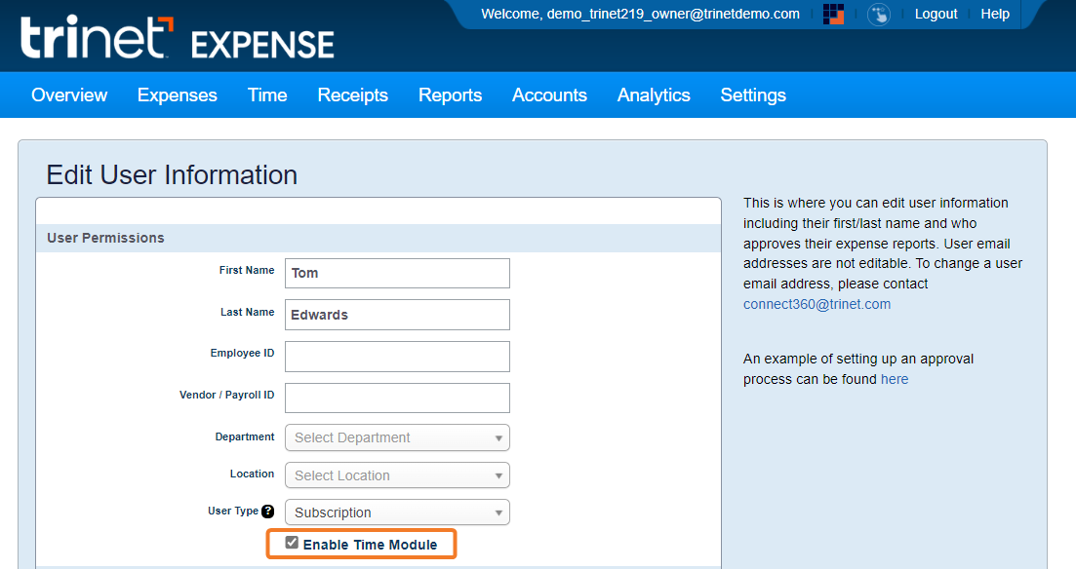The width and height of the screenshot is (1076, 569).
Task: View the Reports tab
Action: pos(450,95)
